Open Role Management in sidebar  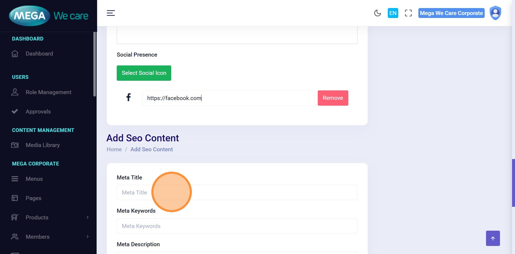[48, 92]
